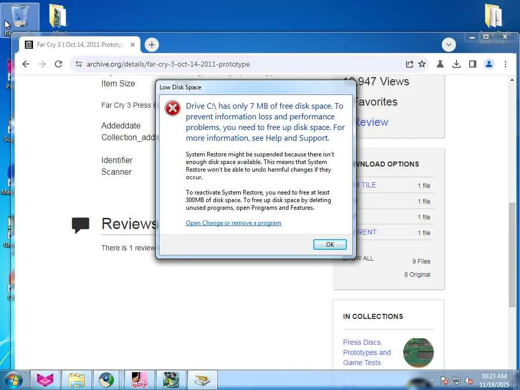Open Chrome three-dot menu
The image size is (520, 390).
coord(505,64)
